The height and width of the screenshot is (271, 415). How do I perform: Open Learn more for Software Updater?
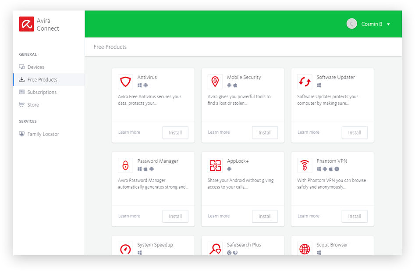pos(309,132)
